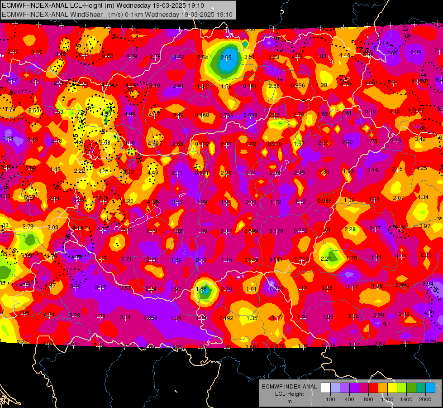Click the magenta legend swatch before 800

tap(364, 388)
